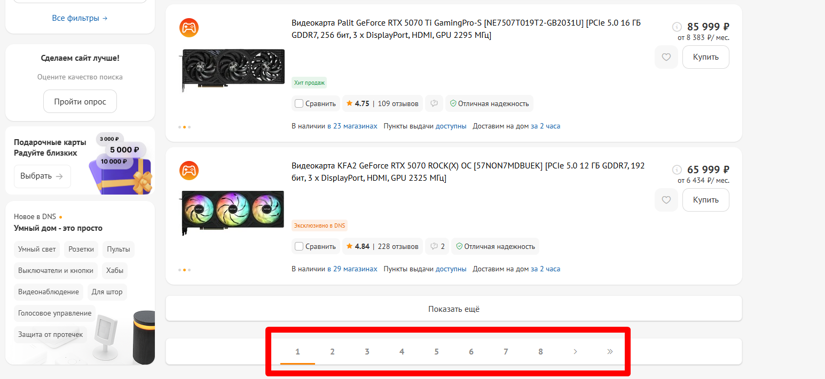The height and width of the screenshot is (379, 825).
Task: Add KFA2 RTX 5070 to wishlist heart
Action: (x=666, y=200)
